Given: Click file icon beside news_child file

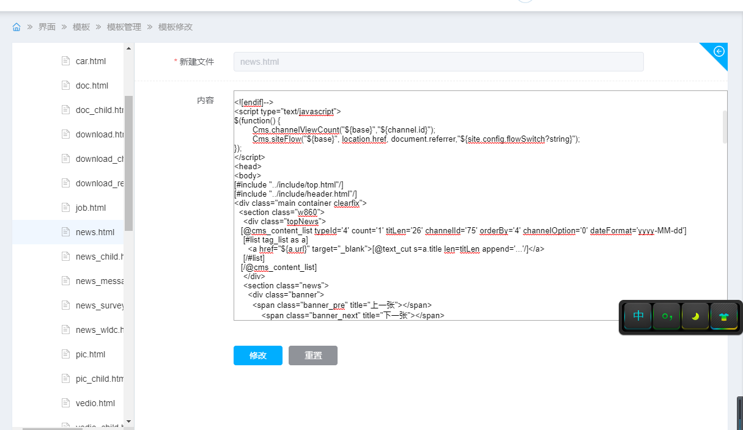Looking at the screenshot, I should point(65,257).
